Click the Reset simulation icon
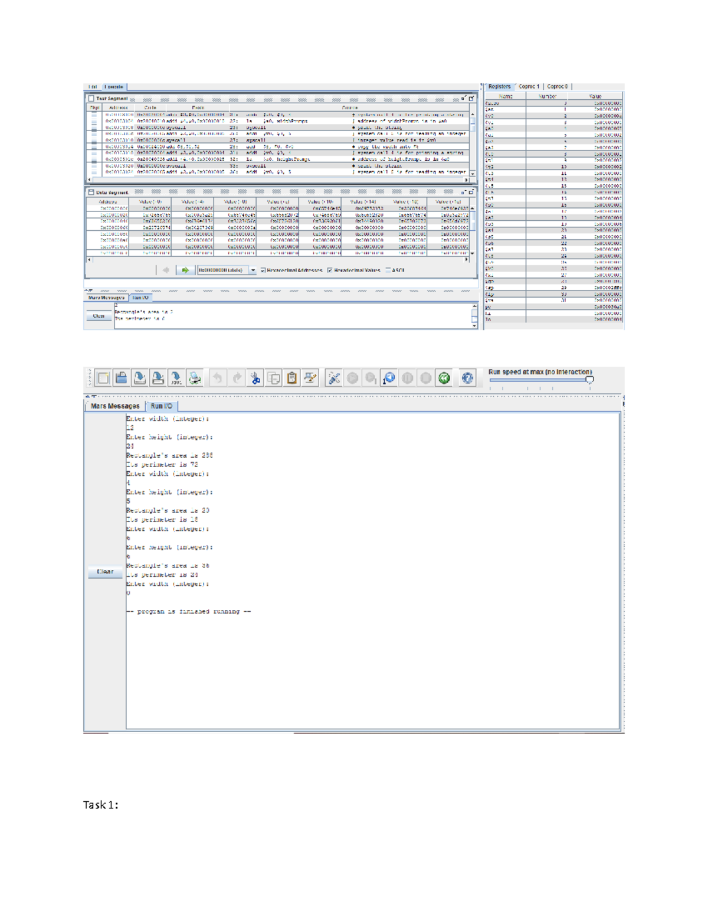 [x=444, y=379]
